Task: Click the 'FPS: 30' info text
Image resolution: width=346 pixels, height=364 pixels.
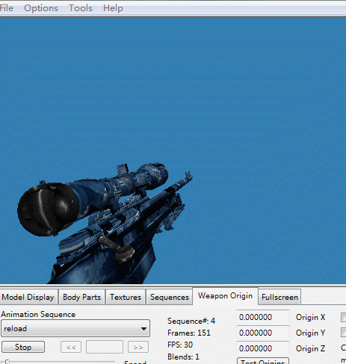Action: 180,345
